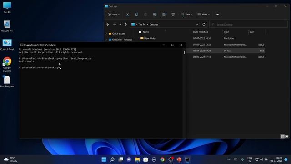Click the cmd.exe title bar icon
Viewport: 291px width, 164px height.
click(x=22, y=45)
